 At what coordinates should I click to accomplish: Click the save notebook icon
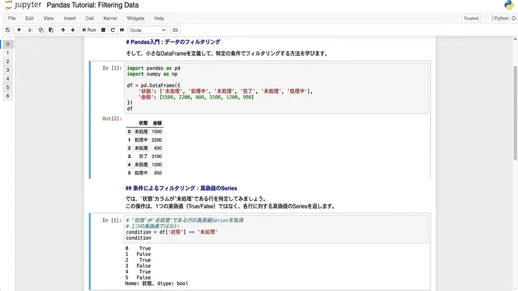pos(7,30)
